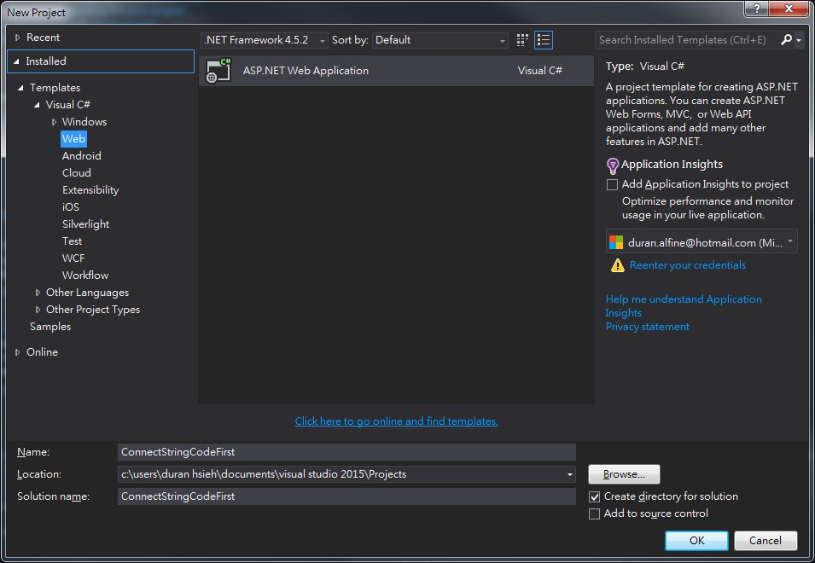Expand the Online section
The height and width of the screenshot is (563, 815).
tap(17, 352)
